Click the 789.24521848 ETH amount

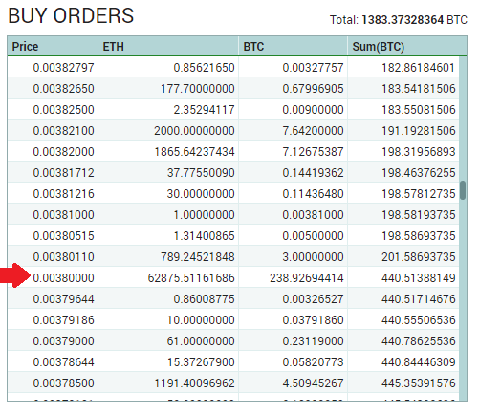pyautogui.click(x=198, y=257)
